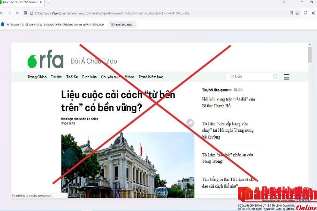Click the author line Bình luận của Đoàn An Nhiên
This screenshot has height=211, width=317.
[79, 119]
